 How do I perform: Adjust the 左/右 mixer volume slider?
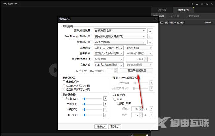(85, 99)
